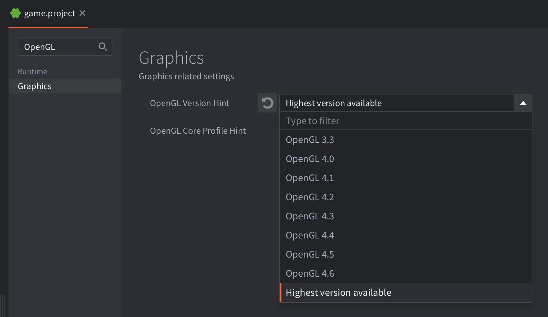Image resolution: width=548 pixels, height=317 pixels.
Task: Click the reset icon beside OpenGL Version Hint
Action: [267, 103]
